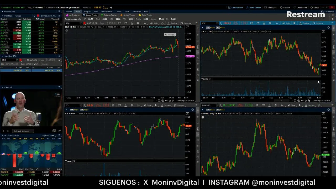Sort watchlist by %Change column
The height and width of the screenshot is (189, 336).
tap(40, 19)
